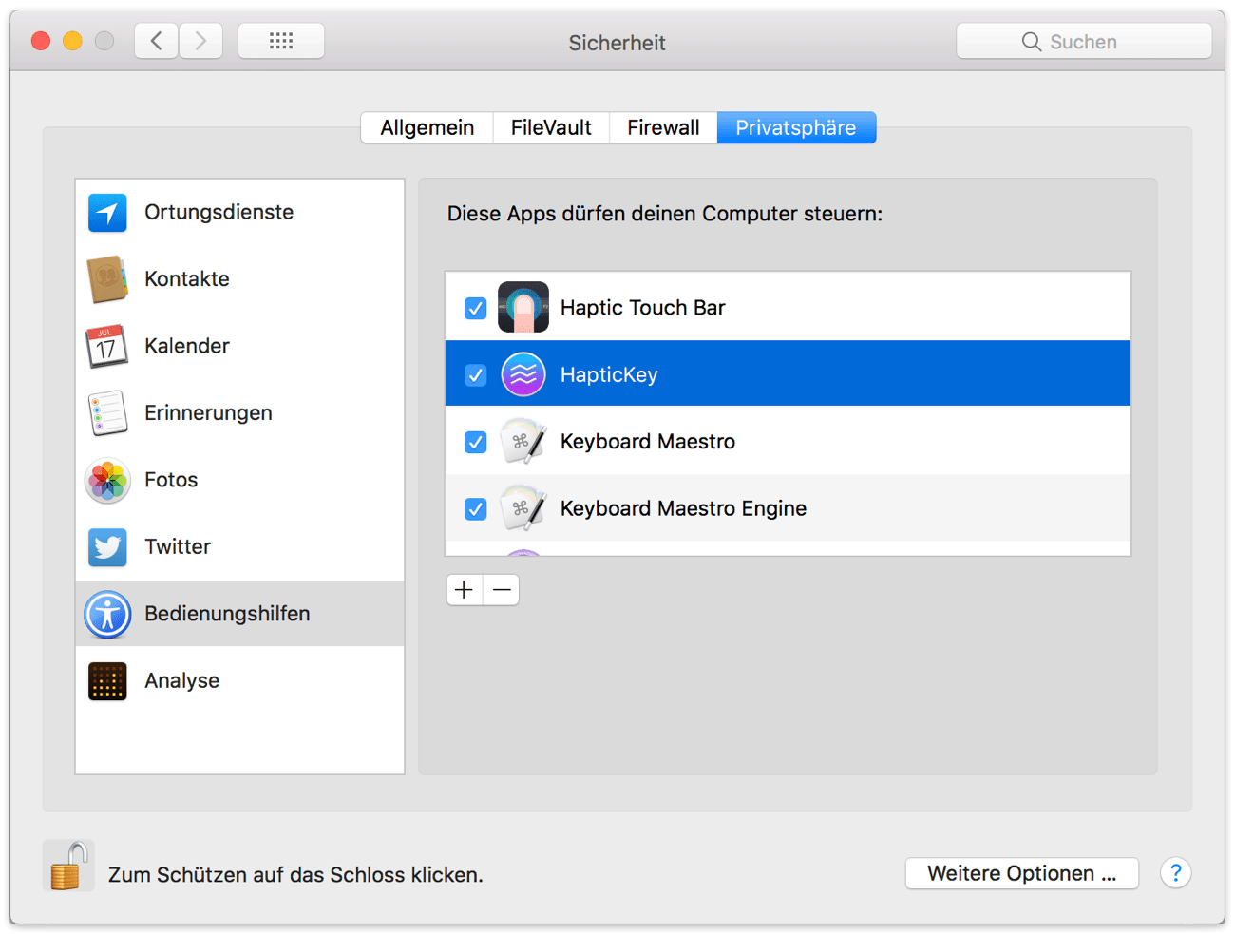This screenshot has height=934, width=1235.
Task: Select Fotos in the sidebar
Action: tap(240, 480)
